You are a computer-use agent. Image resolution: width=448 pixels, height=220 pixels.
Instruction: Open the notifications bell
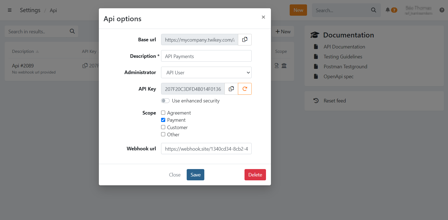[x=388, y=10]
